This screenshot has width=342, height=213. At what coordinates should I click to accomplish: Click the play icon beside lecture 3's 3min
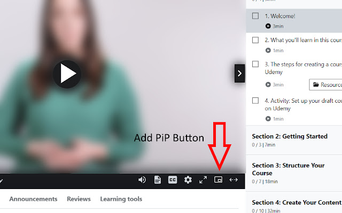pos(268,85)
